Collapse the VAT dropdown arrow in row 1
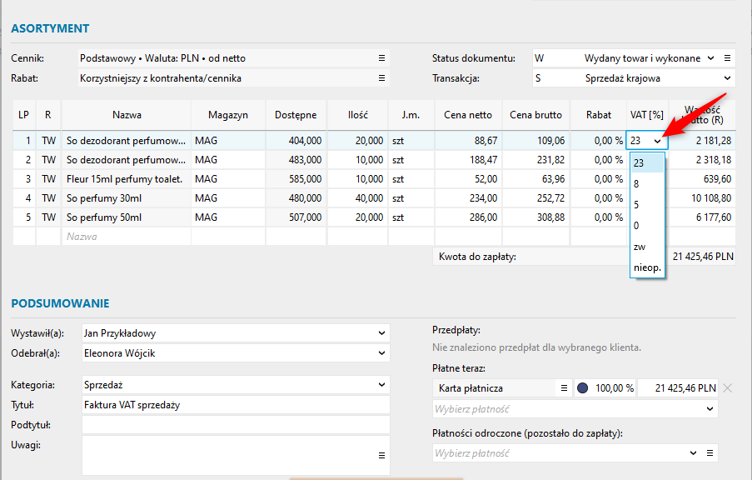 click(x=657, y=142)
